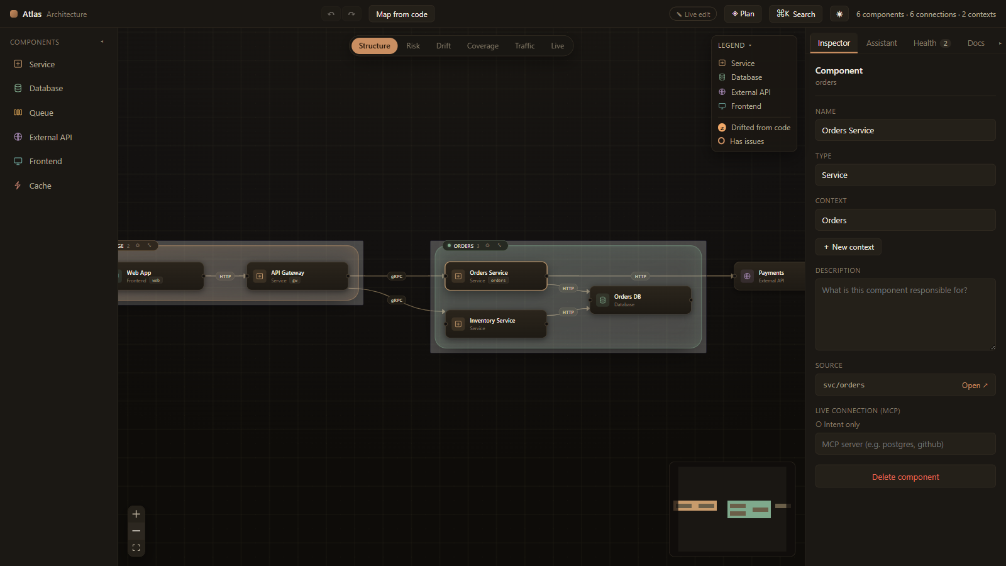Click the Inventory Service node icon
The width and height of the screenshot is (1006, 566).
click(458, 324)
